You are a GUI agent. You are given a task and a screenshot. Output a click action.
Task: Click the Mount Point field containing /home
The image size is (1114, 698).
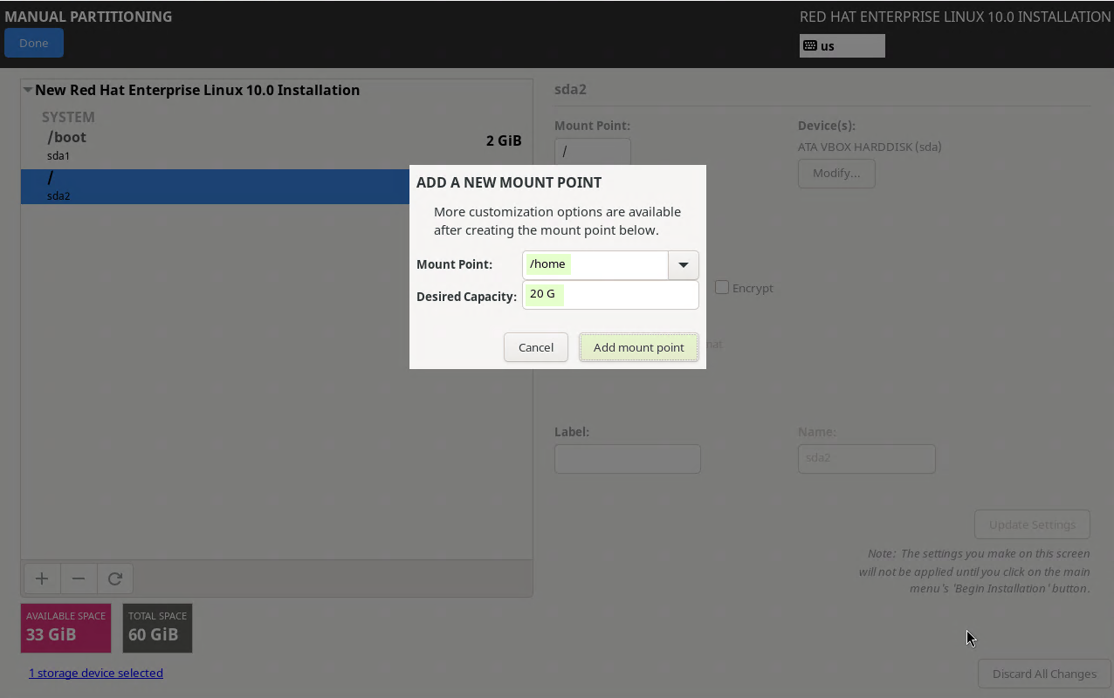pos(595,264)
